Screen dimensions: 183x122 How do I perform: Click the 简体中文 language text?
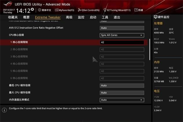click(x=46, y=10)
